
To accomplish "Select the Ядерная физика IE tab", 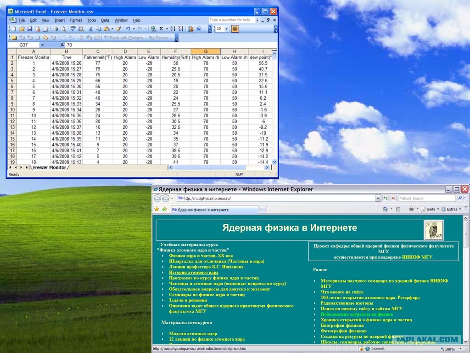I will 214,210.
